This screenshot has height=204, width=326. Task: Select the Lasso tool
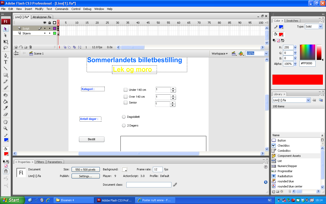point(6,48)
